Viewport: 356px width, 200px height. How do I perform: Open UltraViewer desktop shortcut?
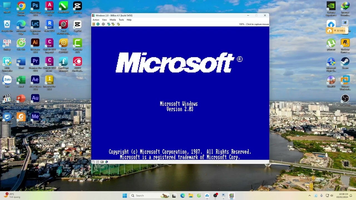[x=7, y=118]
